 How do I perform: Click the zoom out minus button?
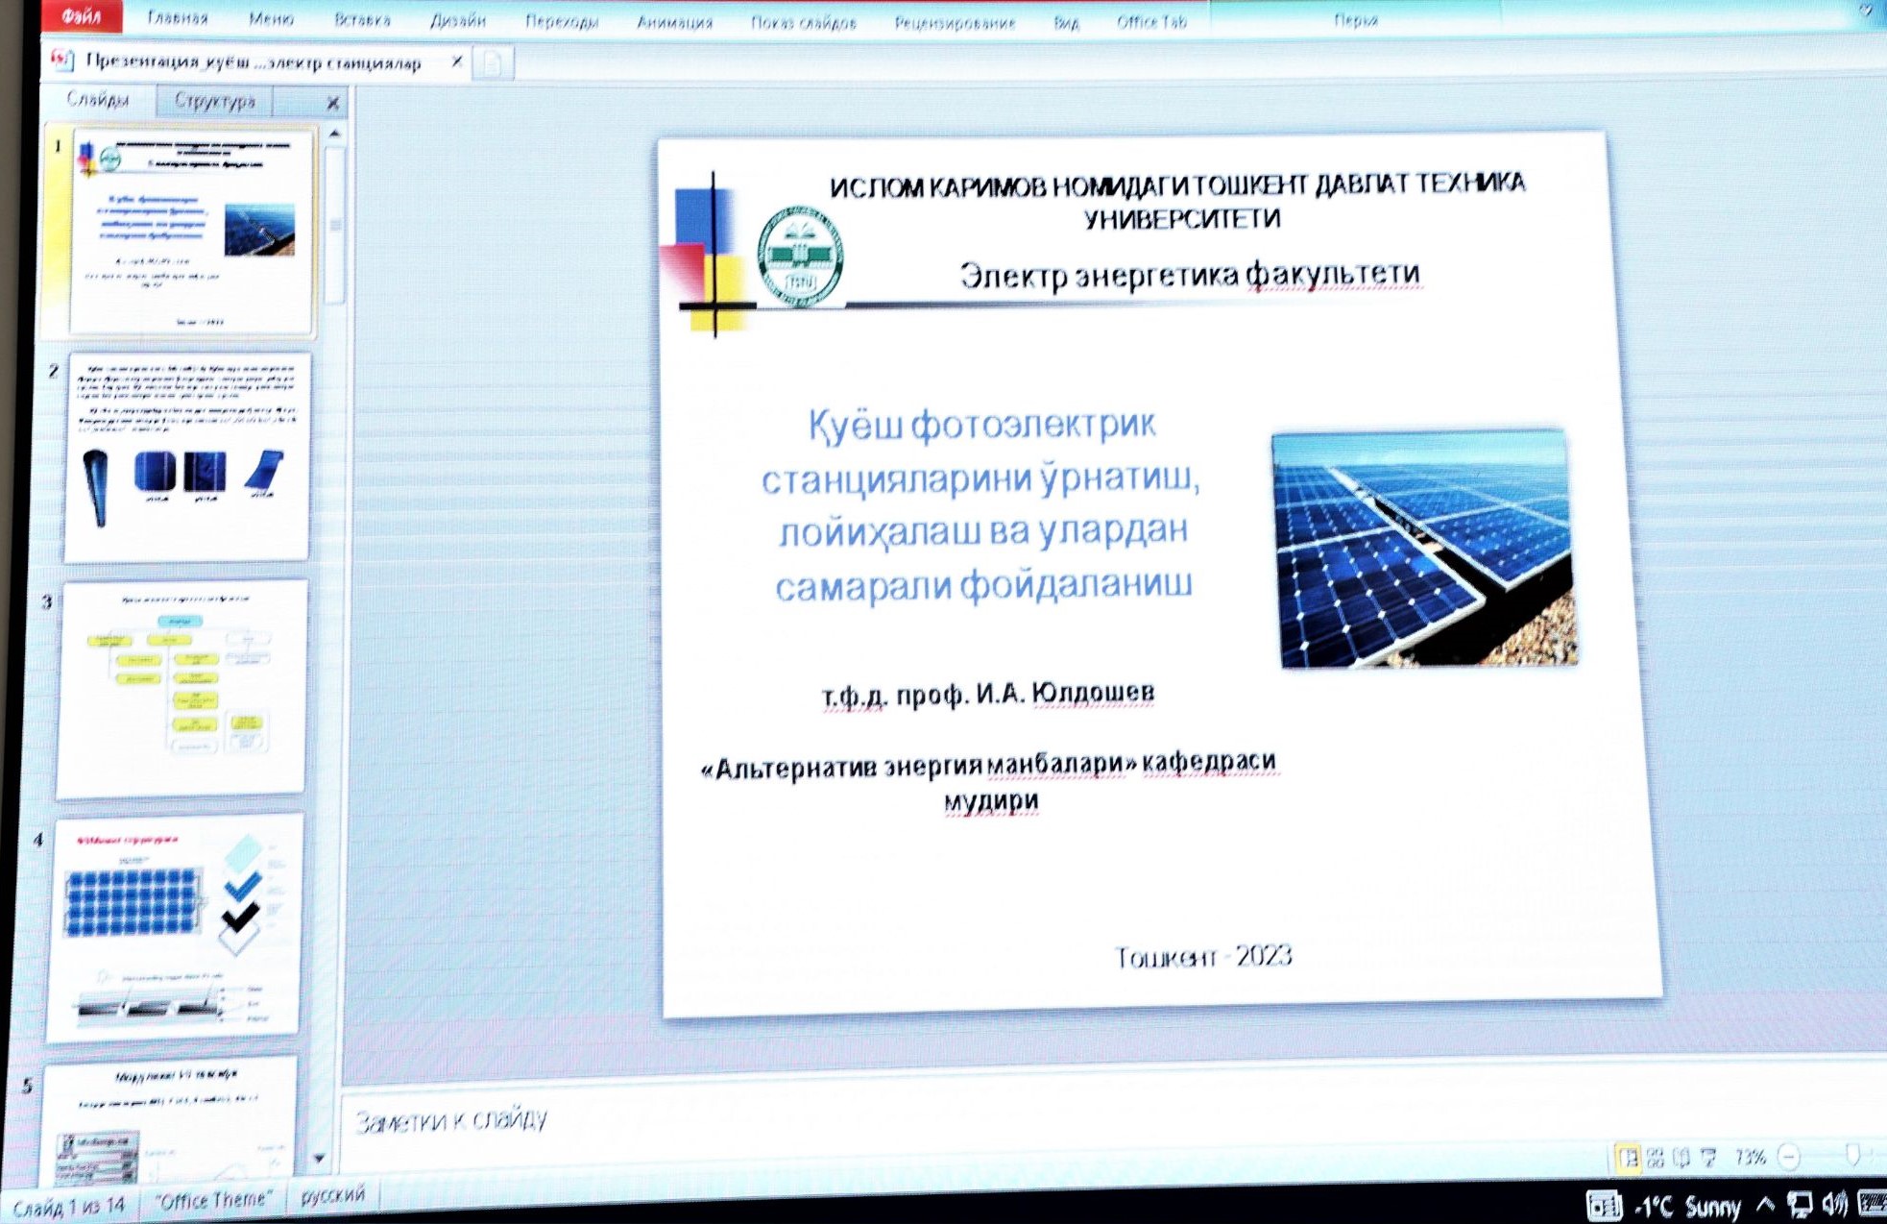(1788, 1156)
